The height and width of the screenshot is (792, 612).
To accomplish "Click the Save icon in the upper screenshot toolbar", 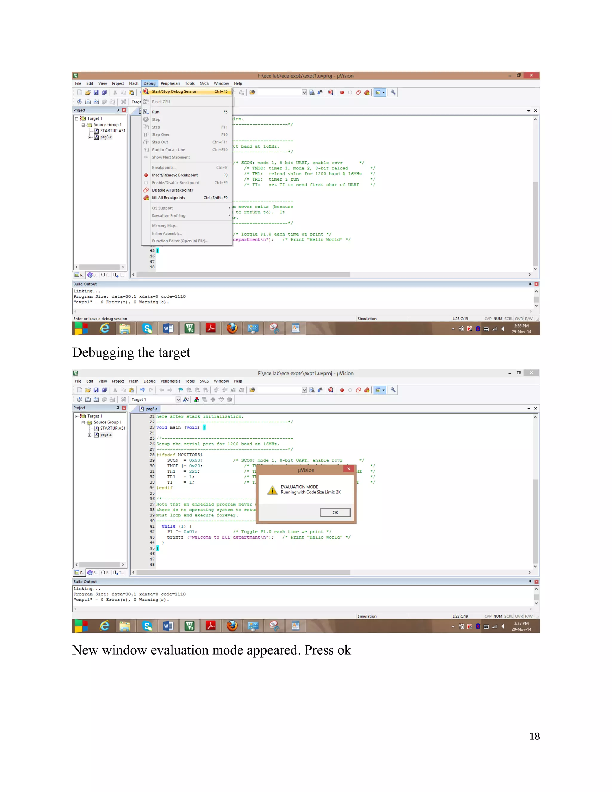I will tap(96, 92).
